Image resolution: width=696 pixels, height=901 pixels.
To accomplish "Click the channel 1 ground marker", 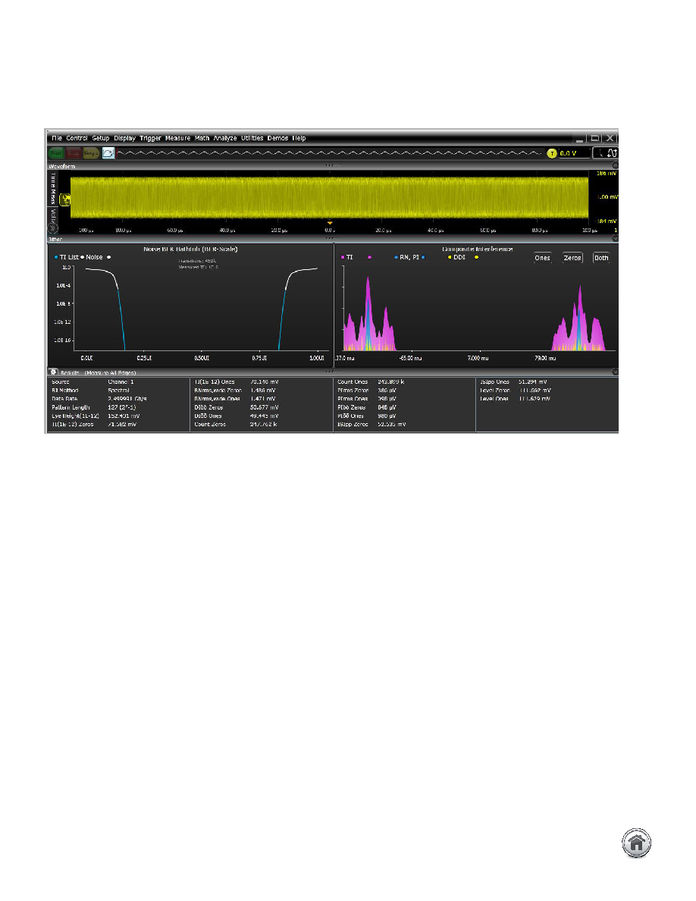I will tap(65, 199).
